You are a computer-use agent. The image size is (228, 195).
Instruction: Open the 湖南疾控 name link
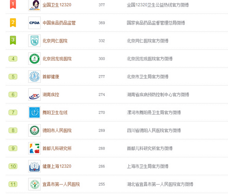pos(51,95)
